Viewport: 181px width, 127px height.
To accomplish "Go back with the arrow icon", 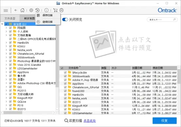I will click(x=16, y=10).
